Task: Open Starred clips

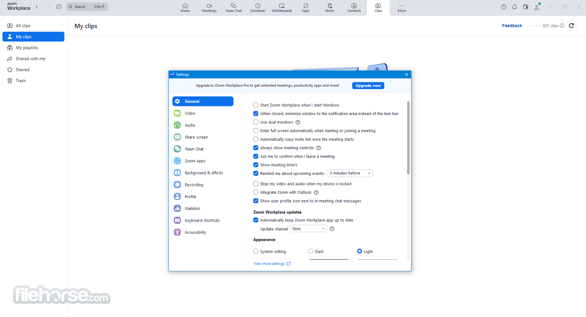Action: (33, 70)
